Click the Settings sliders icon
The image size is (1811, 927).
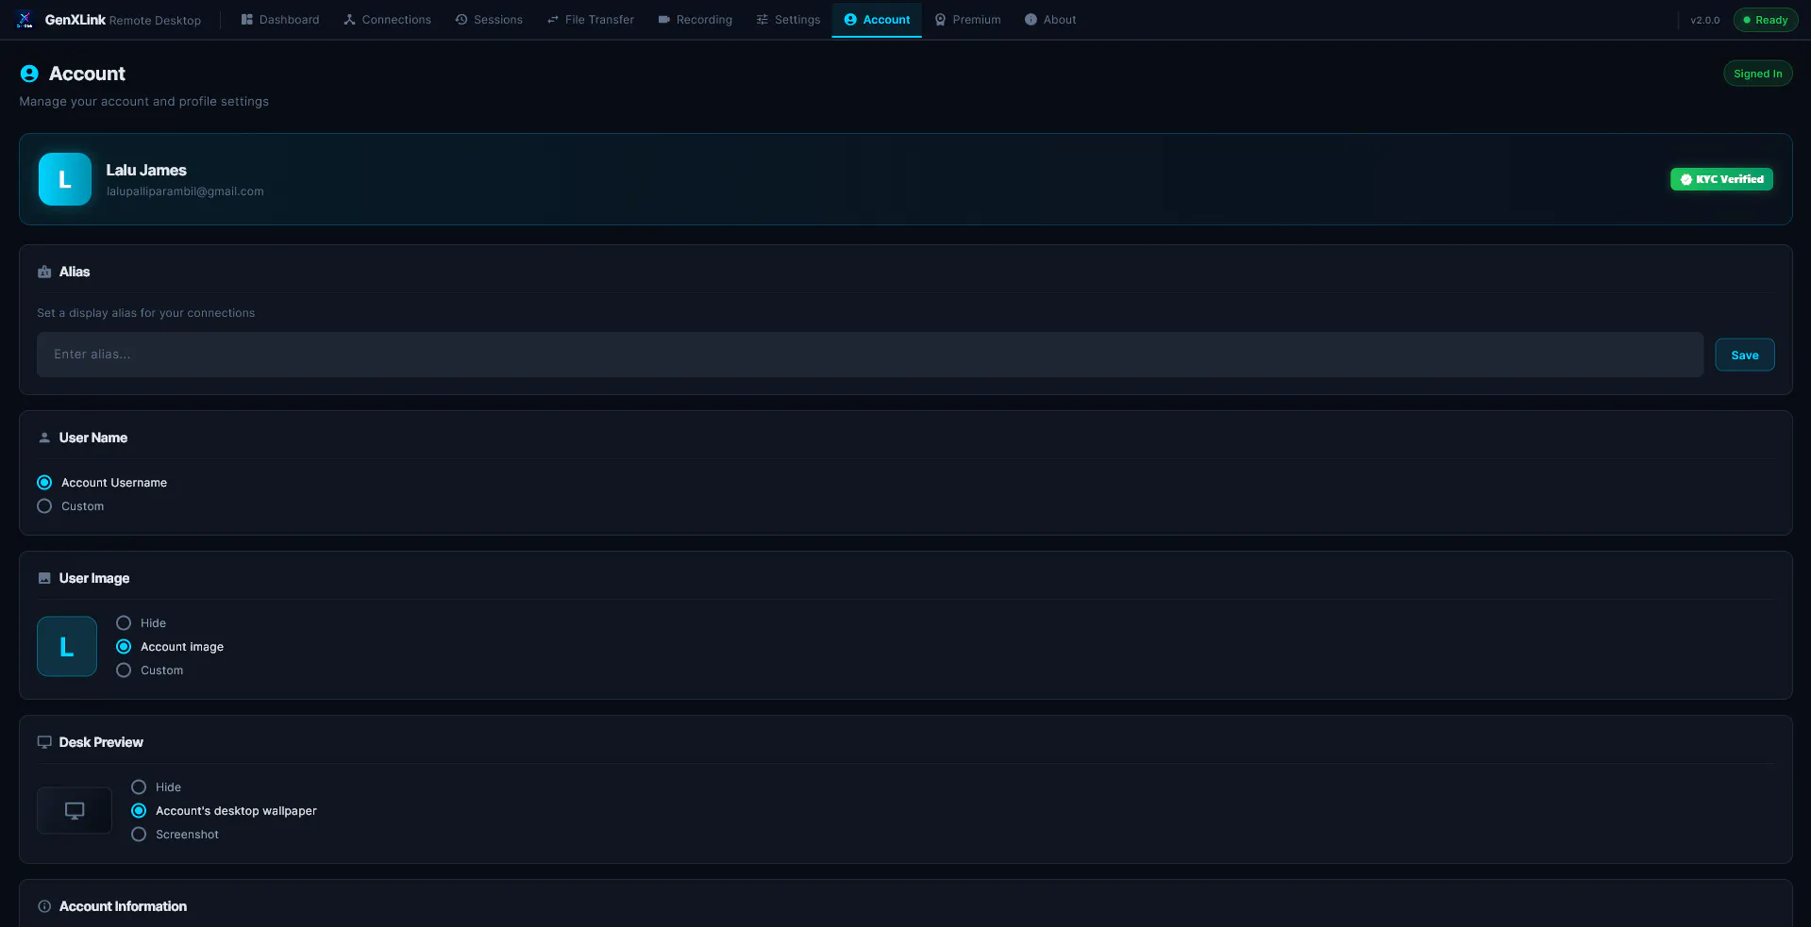pos(763,20)
